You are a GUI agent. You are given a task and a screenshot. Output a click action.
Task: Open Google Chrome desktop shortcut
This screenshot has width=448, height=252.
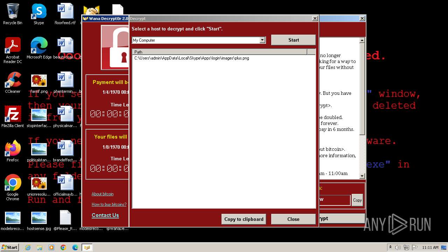tap(13, 188)
